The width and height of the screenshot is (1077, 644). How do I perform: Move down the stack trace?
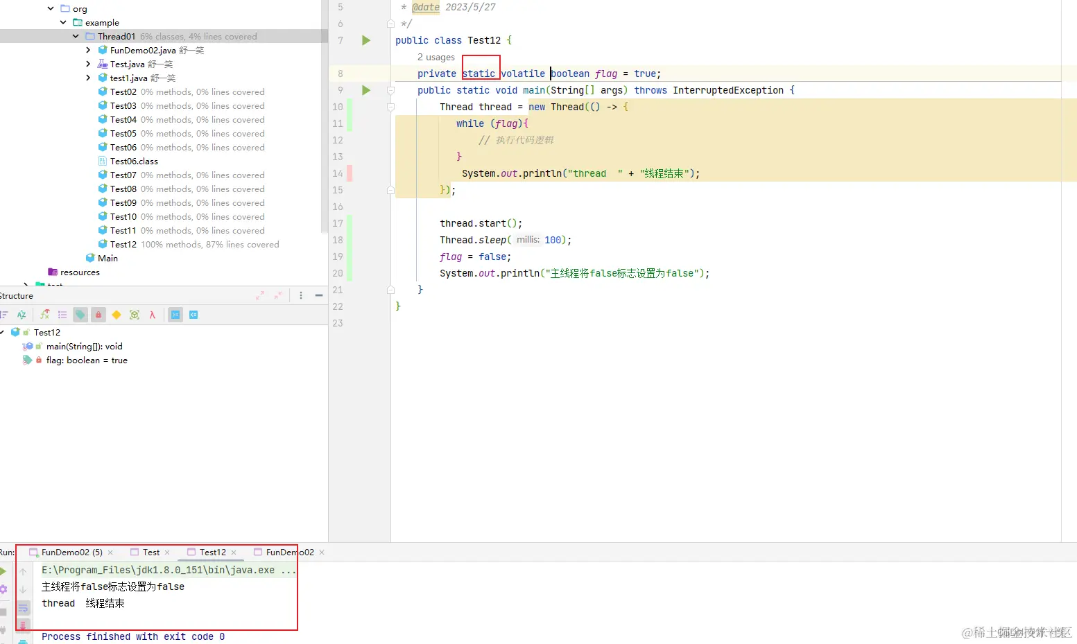tap(23, 590)
